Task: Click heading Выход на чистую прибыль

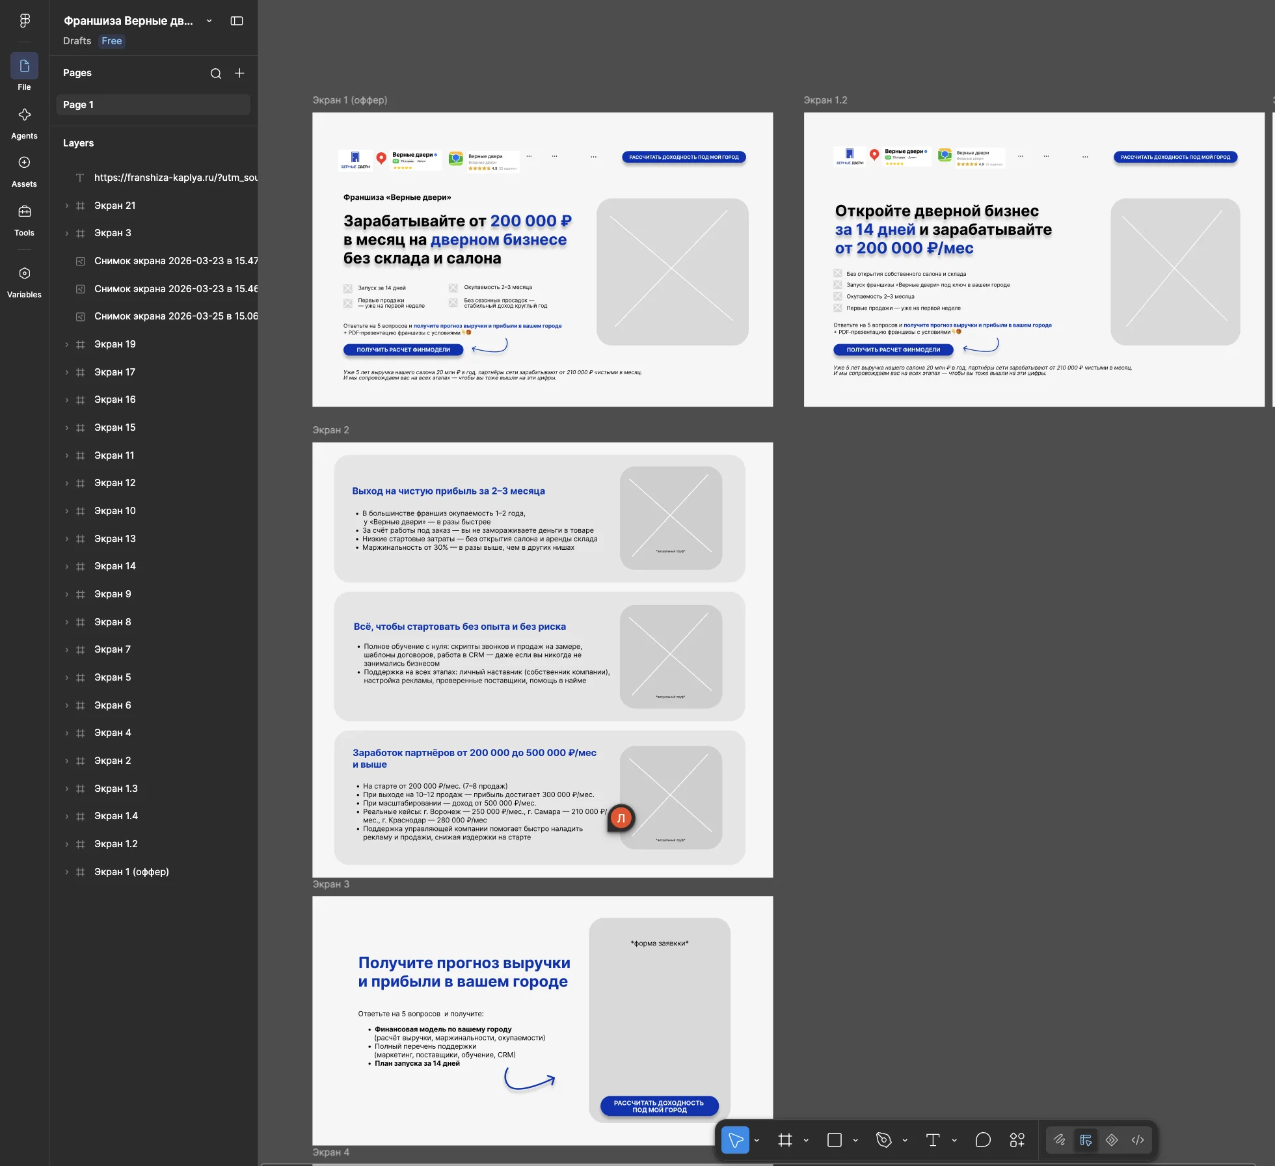Action: click(448, 491)
